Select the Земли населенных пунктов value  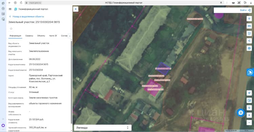(43, 98)
